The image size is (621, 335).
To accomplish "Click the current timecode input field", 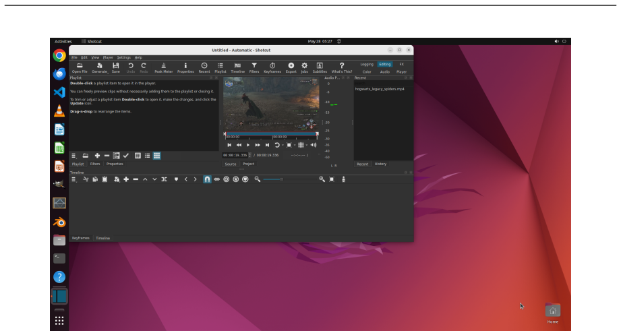I will click(x=235, y=155).
